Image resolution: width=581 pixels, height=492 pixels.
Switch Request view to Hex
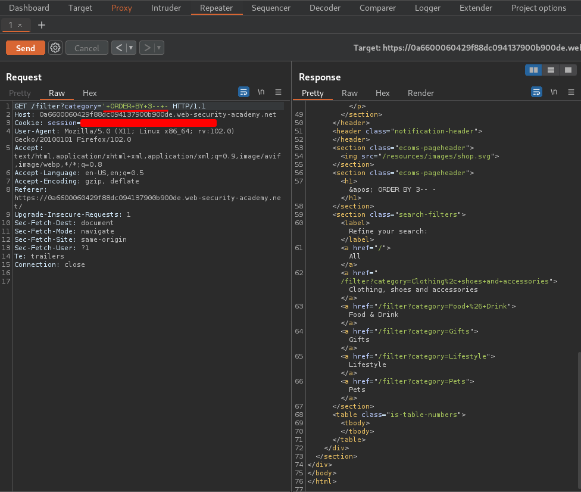point(90,93)
